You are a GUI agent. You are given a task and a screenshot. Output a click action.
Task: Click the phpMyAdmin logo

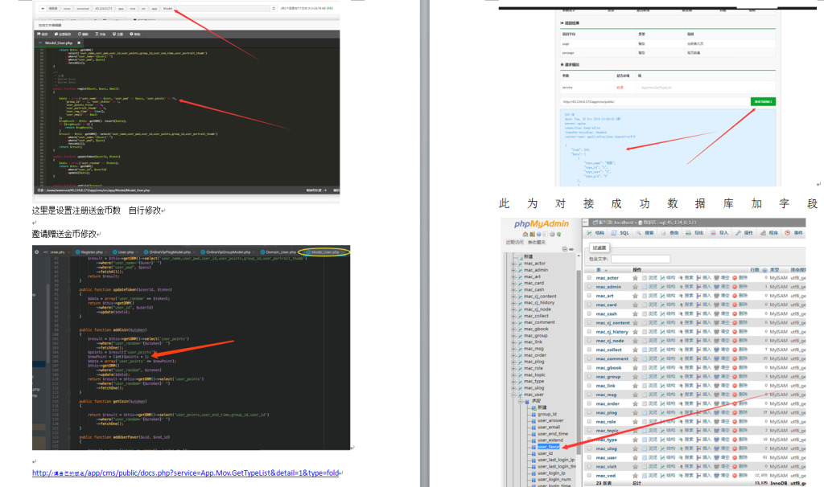(x=542, y=224)
